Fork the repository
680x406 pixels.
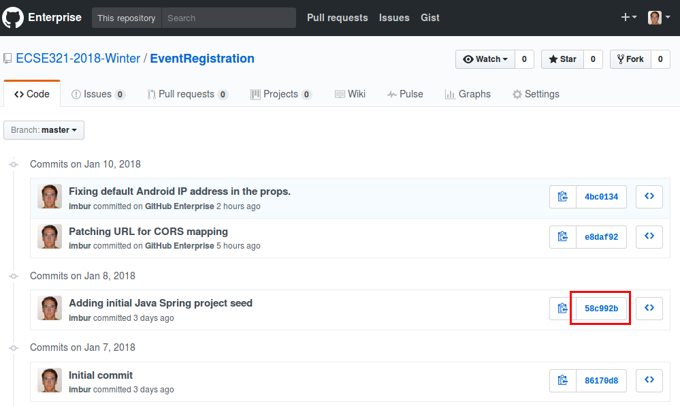pyautogui.click(x=630, y=59)
